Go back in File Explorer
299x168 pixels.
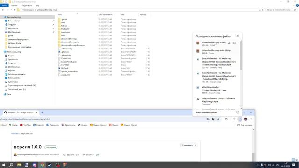click(x=3, y=10)
